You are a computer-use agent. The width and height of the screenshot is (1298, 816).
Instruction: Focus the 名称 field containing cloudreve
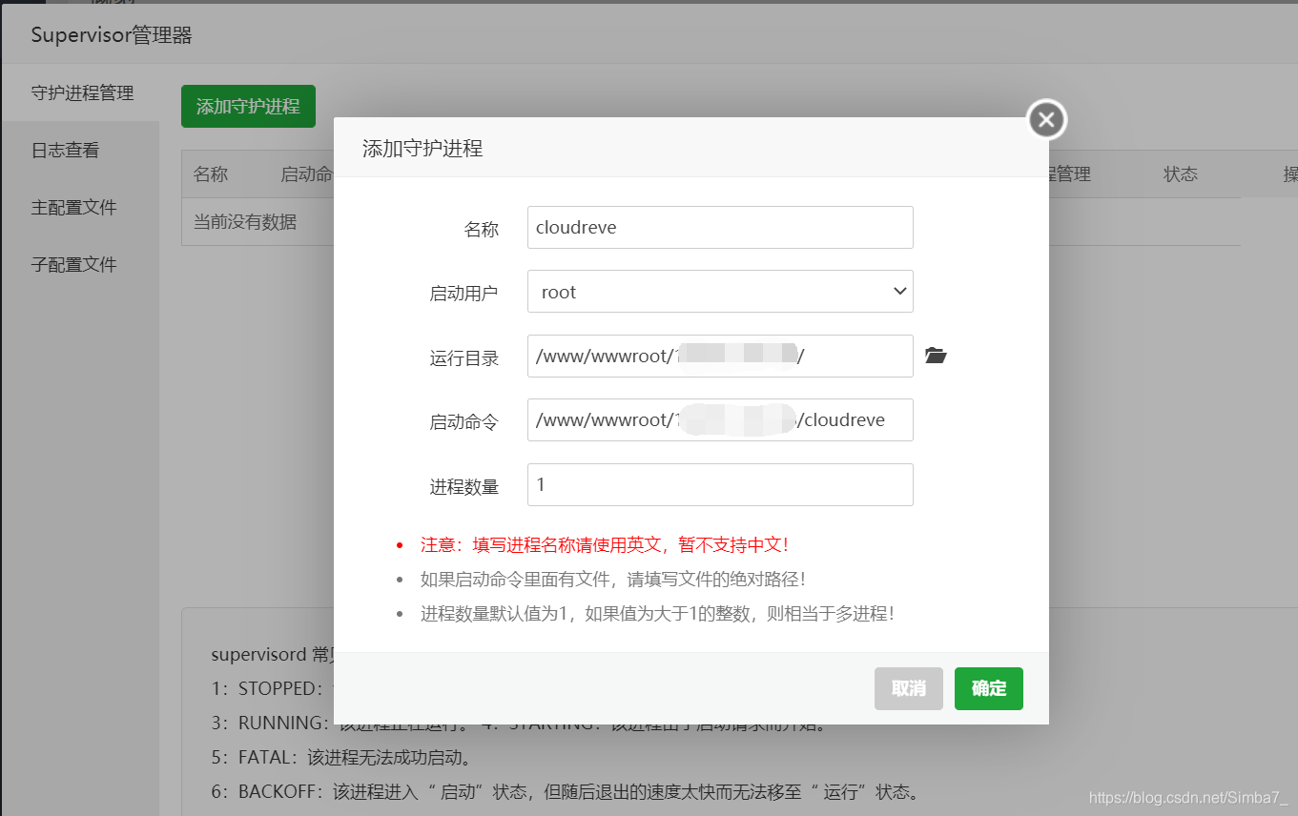pos(720,228)
